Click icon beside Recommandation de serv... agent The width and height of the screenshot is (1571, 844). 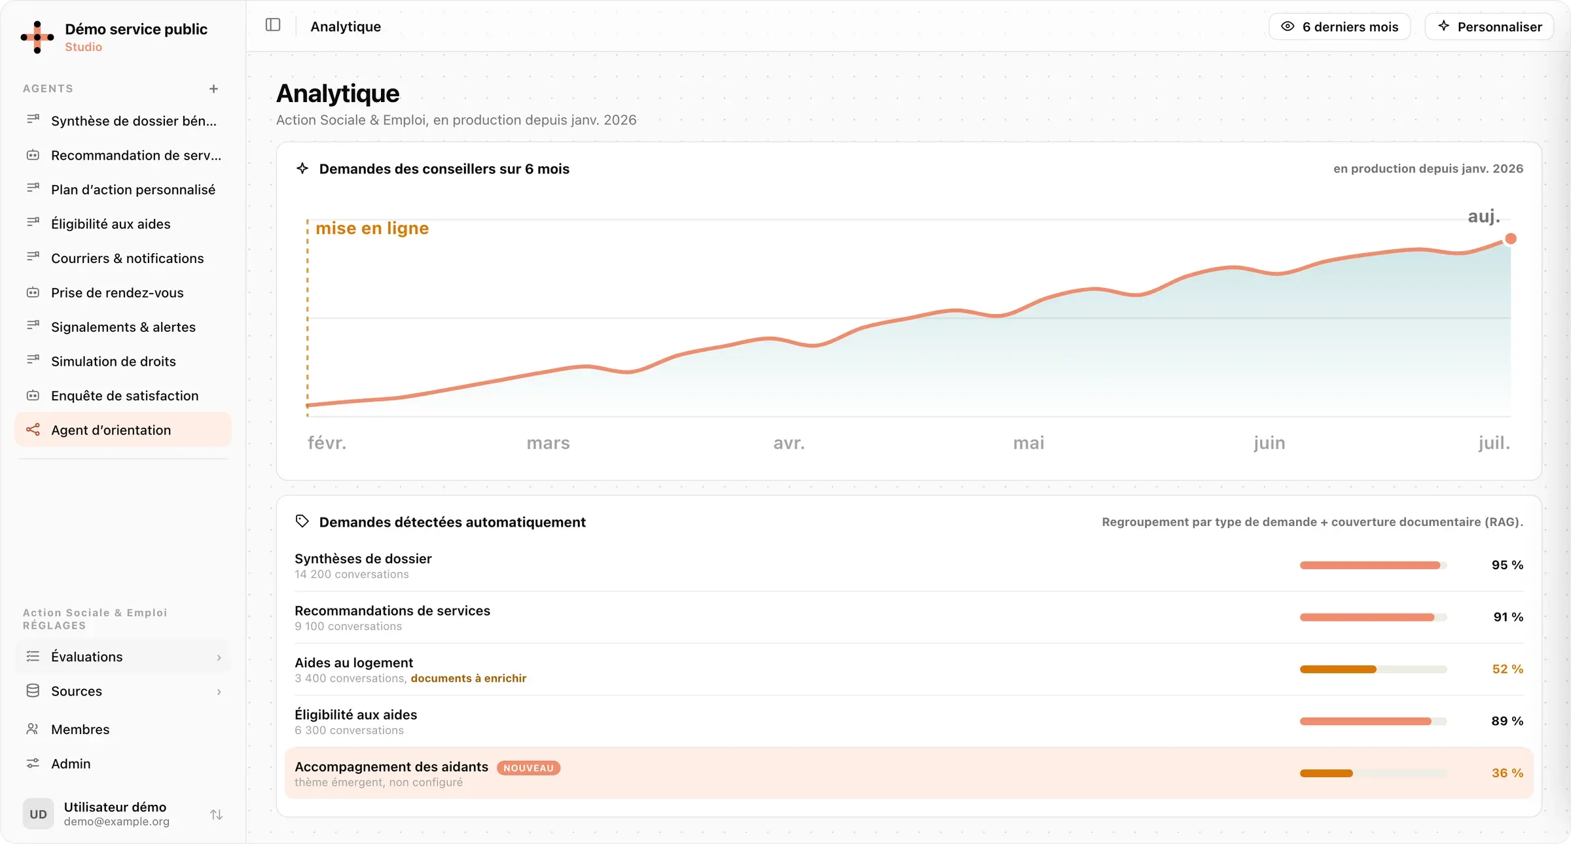tap(33, 155)
